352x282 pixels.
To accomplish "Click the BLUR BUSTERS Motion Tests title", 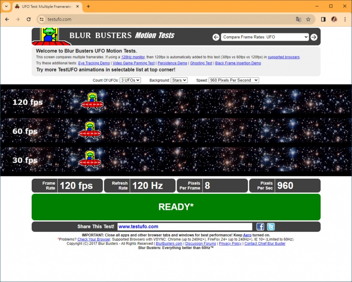I will [121, 35].
